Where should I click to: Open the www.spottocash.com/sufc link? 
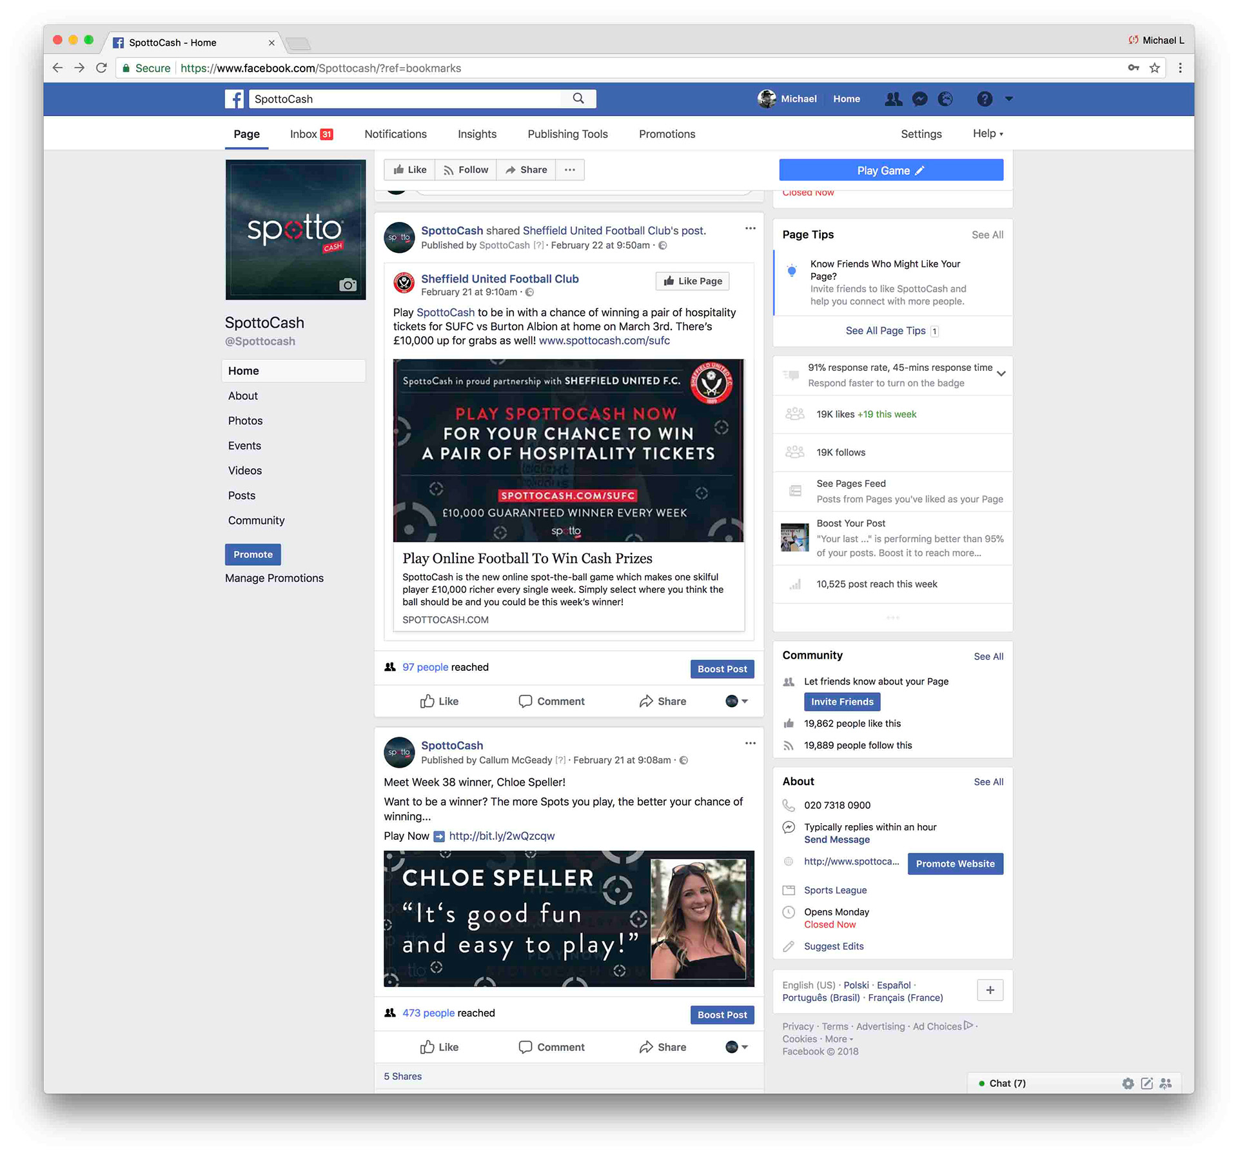pyautogui.click(x=604, y=341)
